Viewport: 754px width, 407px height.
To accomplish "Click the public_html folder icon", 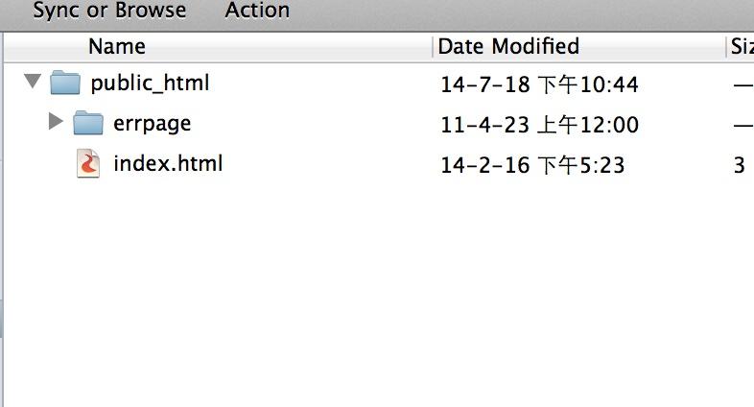I will tap(65, 83).
